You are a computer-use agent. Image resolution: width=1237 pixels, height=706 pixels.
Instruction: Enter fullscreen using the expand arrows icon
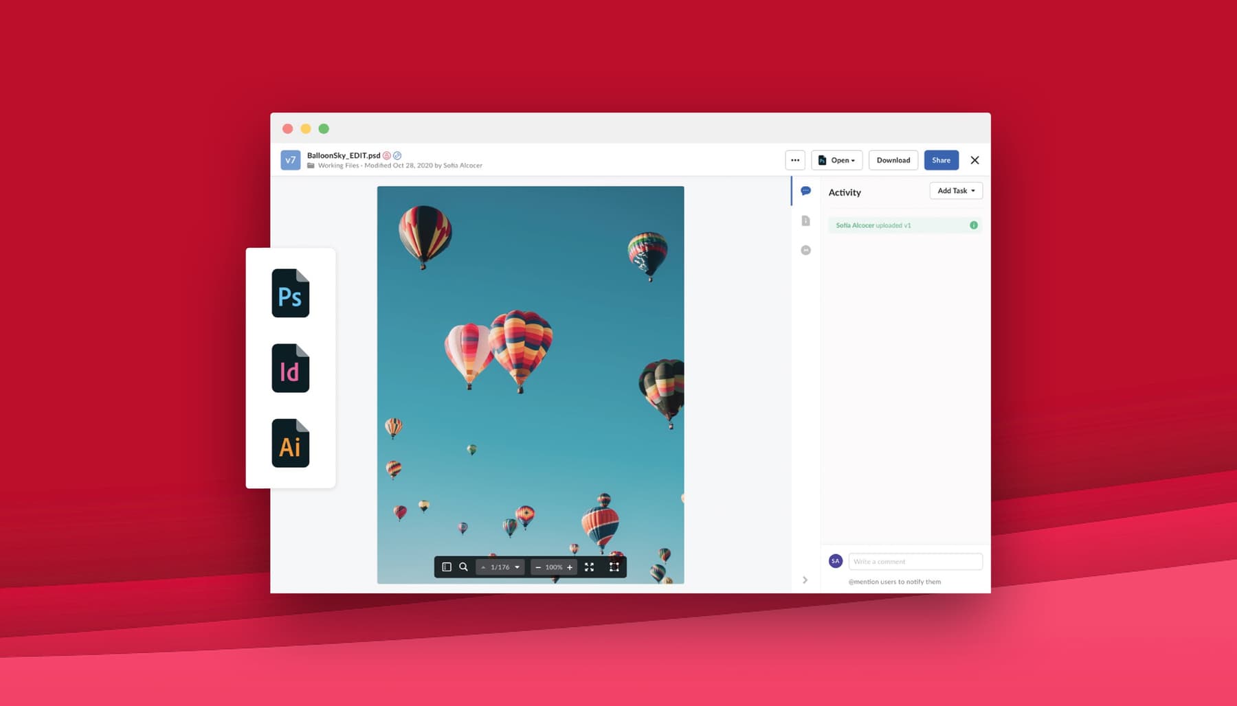[589, 567]
